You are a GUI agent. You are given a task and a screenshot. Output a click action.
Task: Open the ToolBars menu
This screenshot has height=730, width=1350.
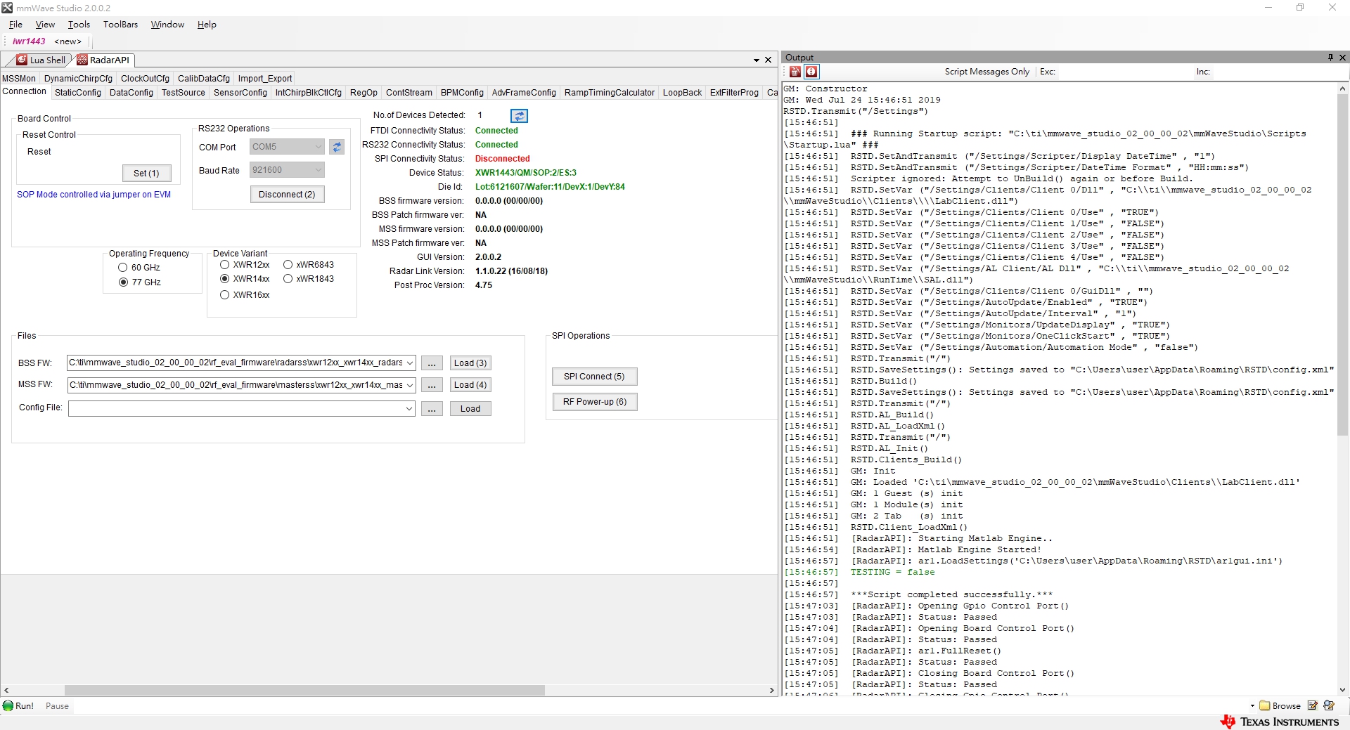pos(120,24)
